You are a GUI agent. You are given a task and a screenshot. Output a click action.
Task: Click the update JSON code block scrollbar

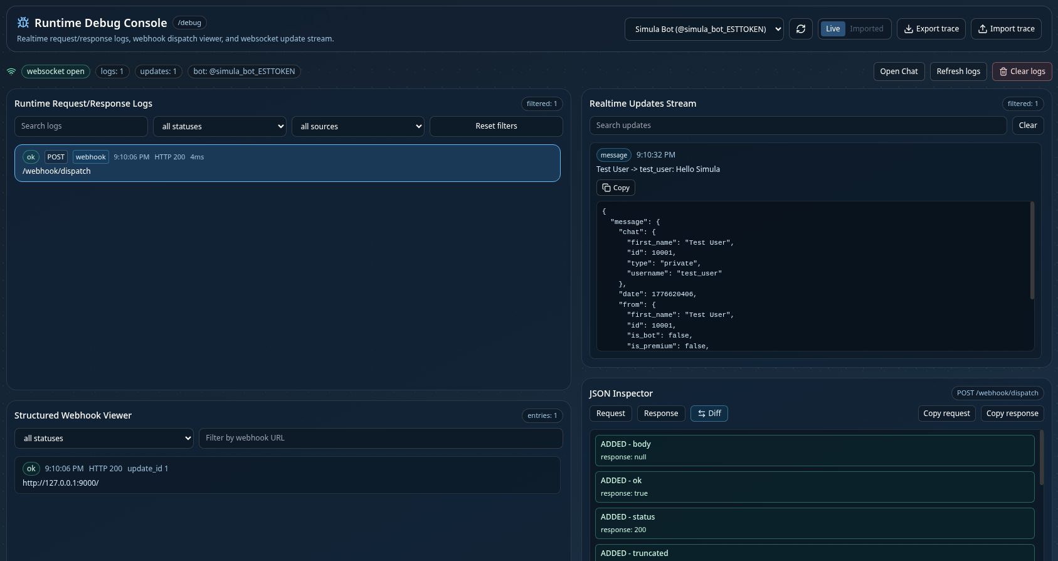point(1032,250)
